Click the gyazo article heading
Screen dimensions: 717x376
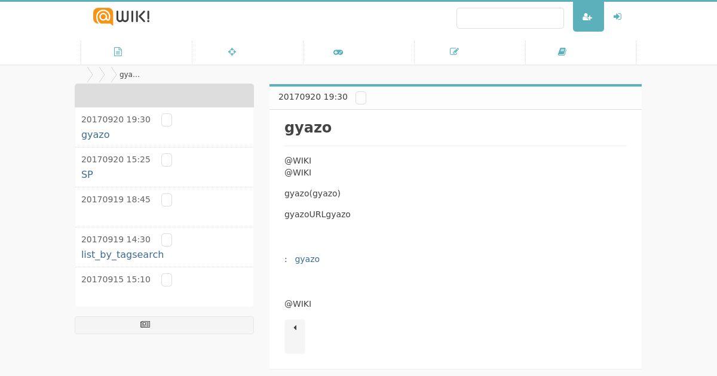pos(308,128)
